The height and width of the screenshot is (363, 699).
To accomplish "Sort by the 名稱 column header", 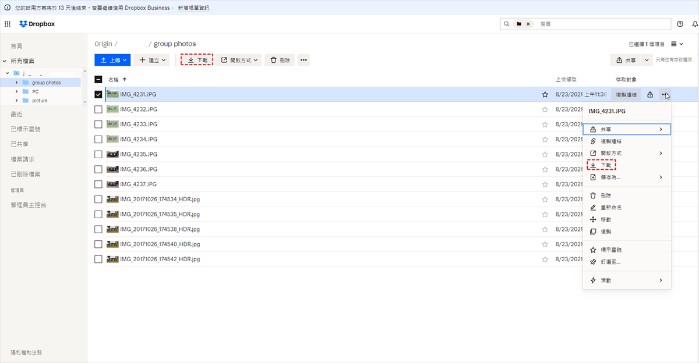I will point(114,79).
